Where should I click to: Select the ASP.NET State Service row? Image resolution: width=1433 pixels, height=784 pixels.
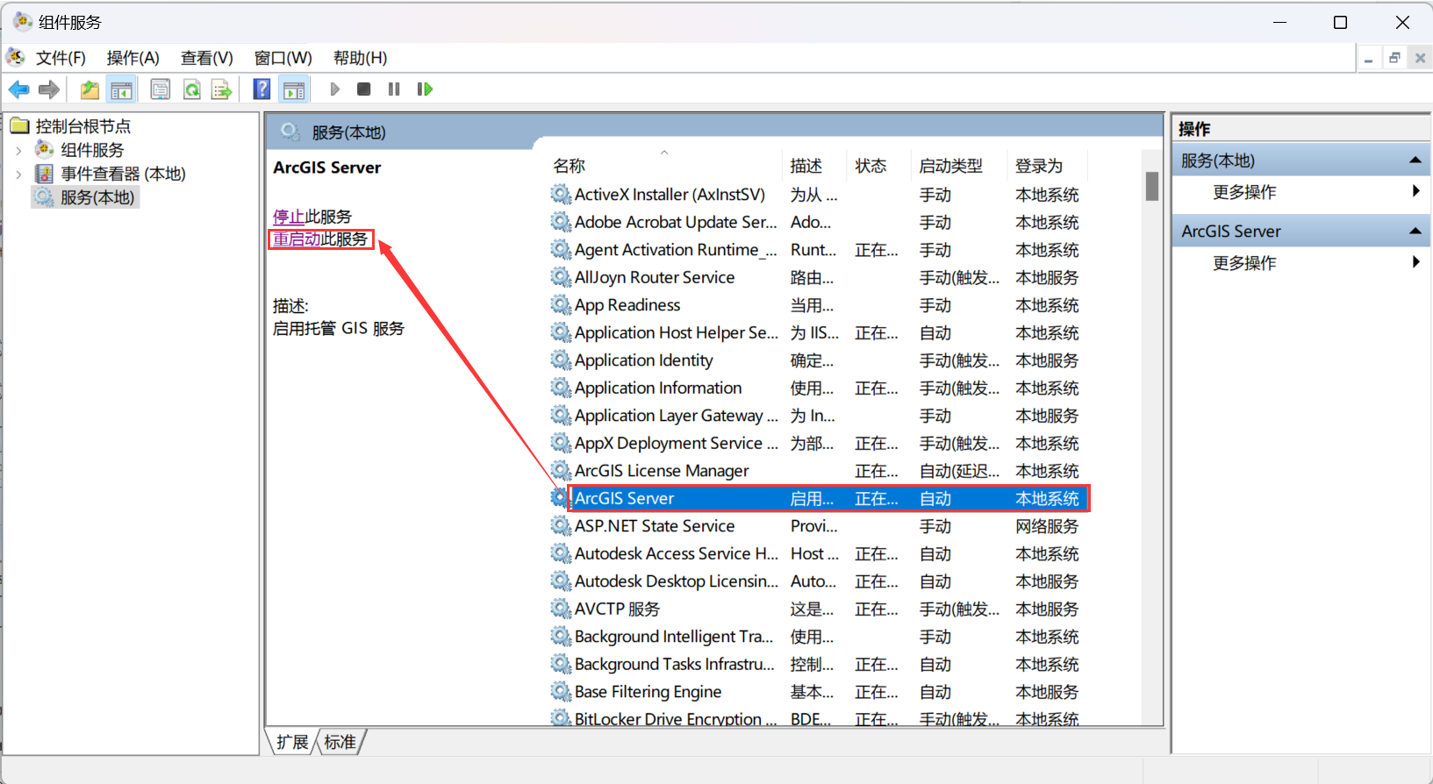pyautogui.click(x=818, y=526)
